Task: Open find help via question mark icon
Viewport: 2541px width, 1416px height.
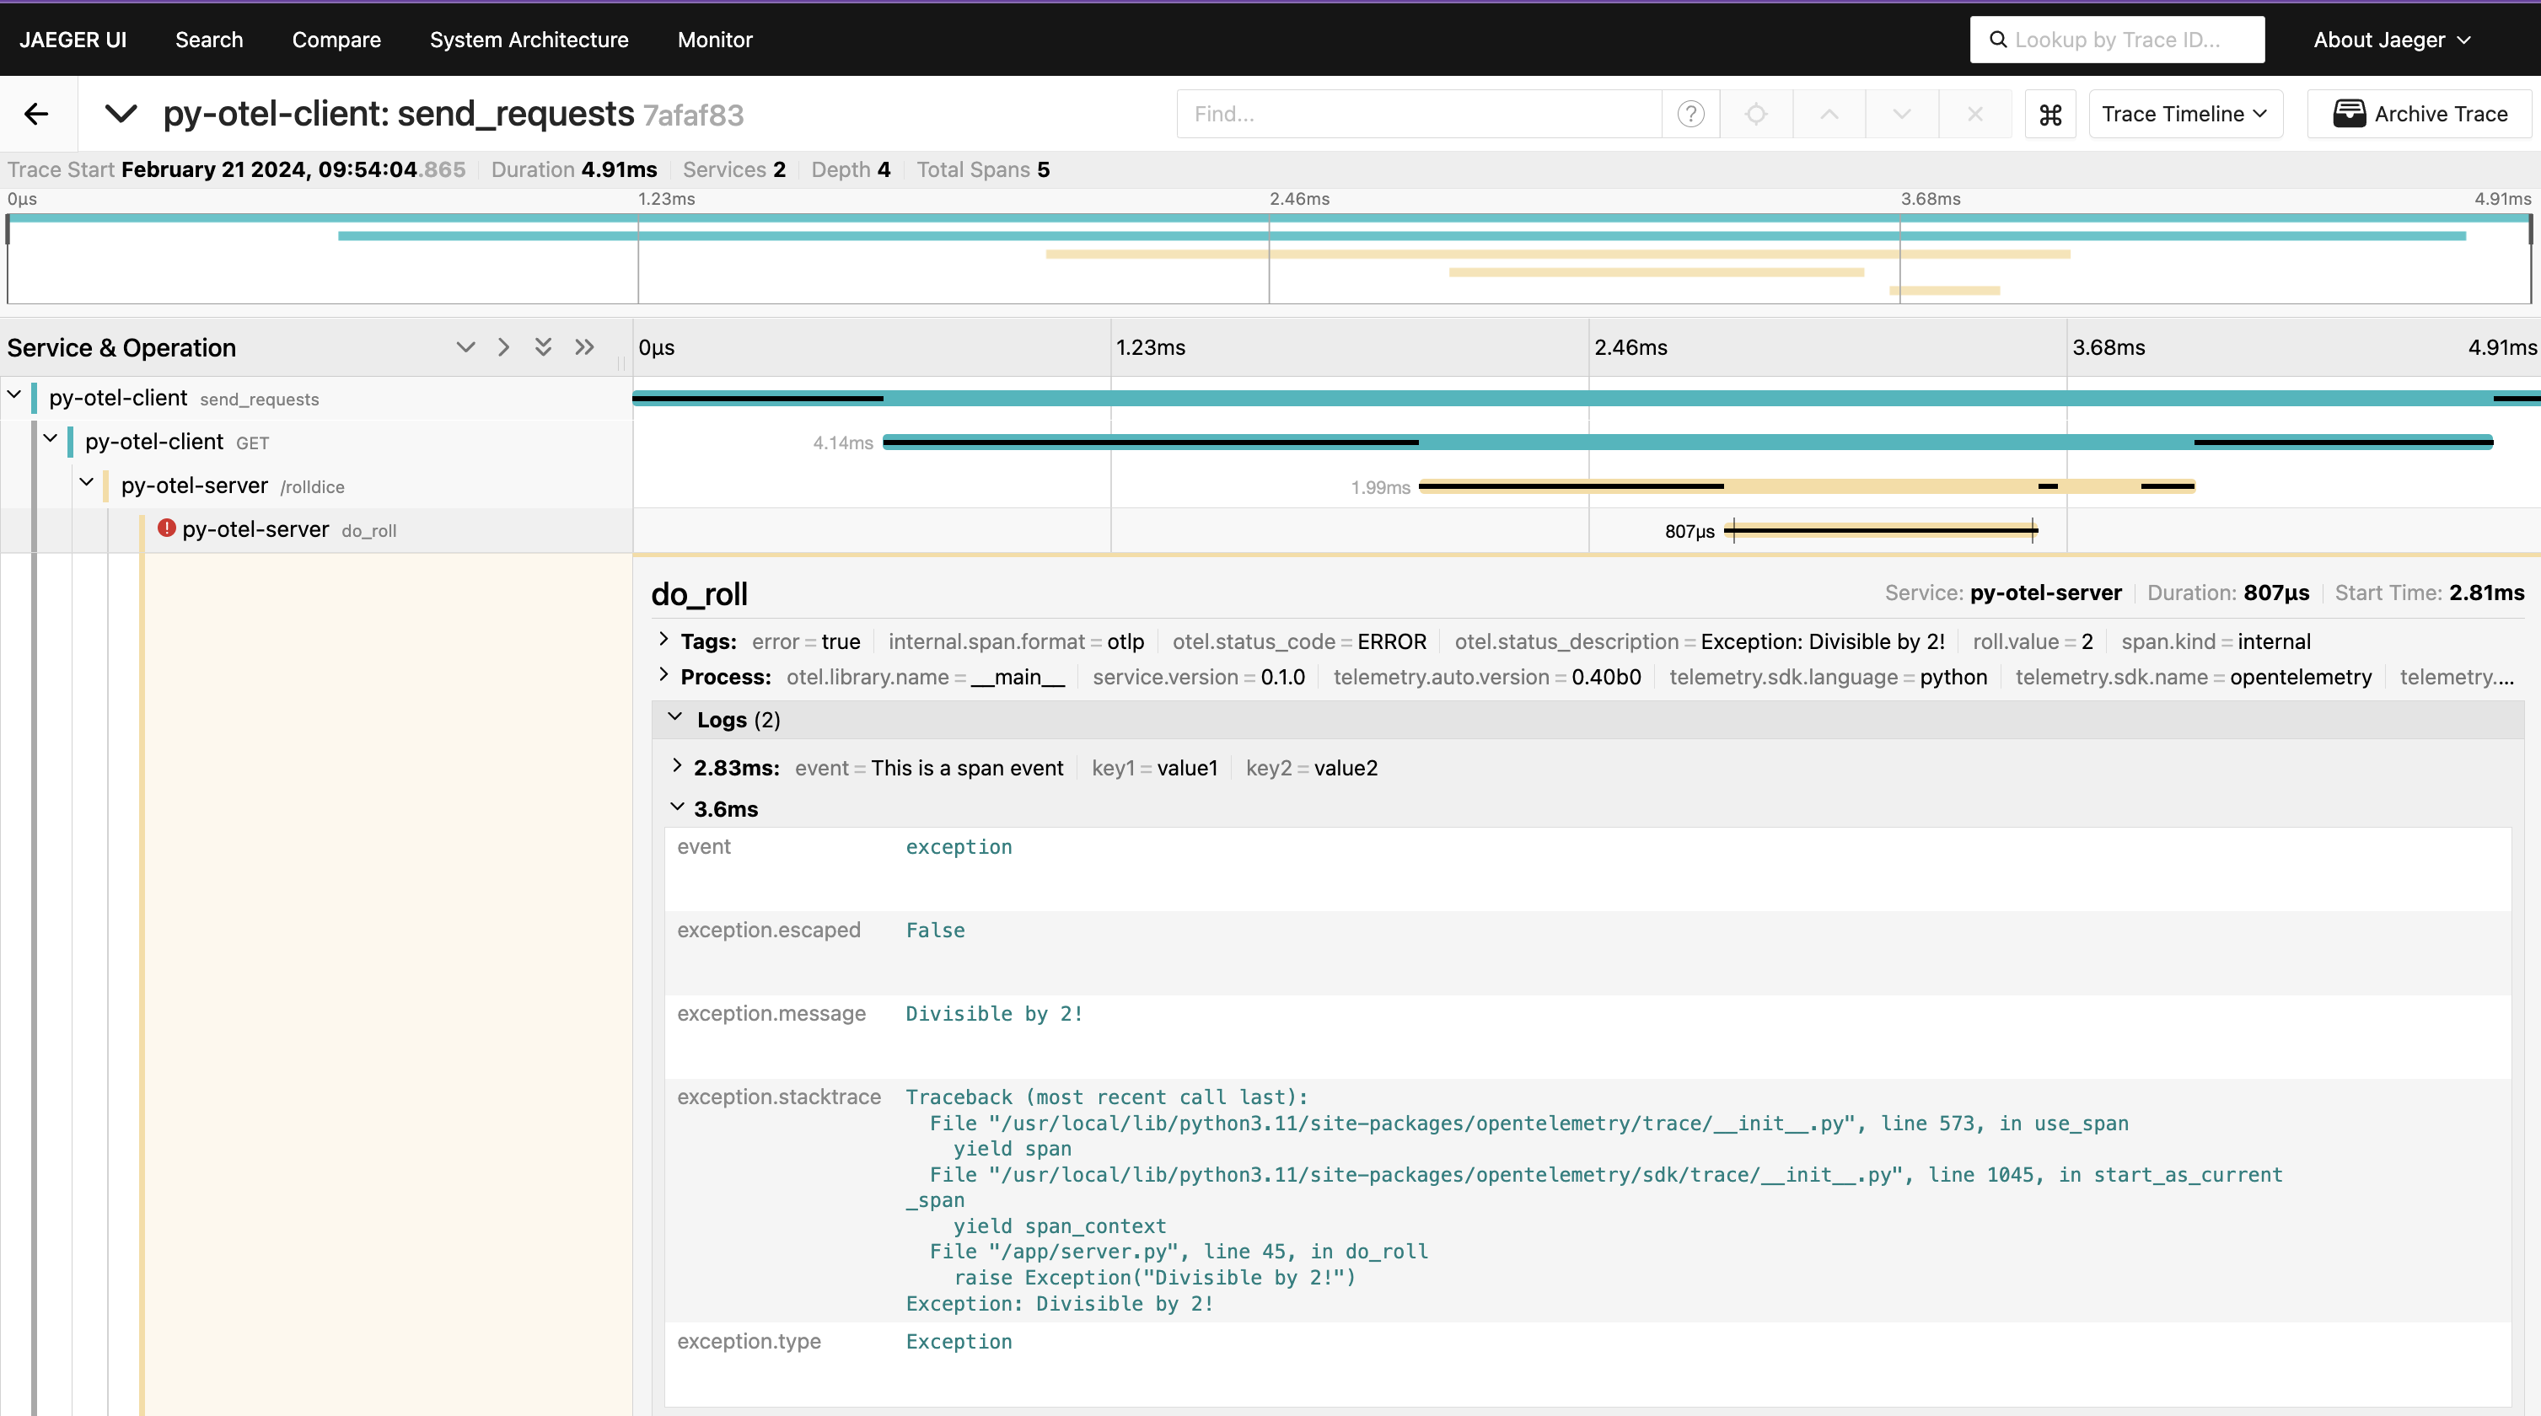Action: coord(1690,114)
